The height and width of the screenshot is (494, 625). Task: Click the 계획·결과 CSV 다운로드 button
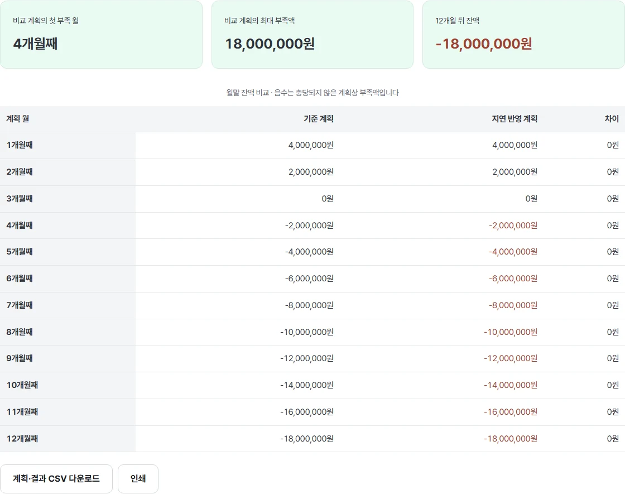point(56,478)
